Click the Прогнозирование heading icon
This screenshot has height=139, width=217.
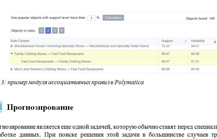(1, 106)
